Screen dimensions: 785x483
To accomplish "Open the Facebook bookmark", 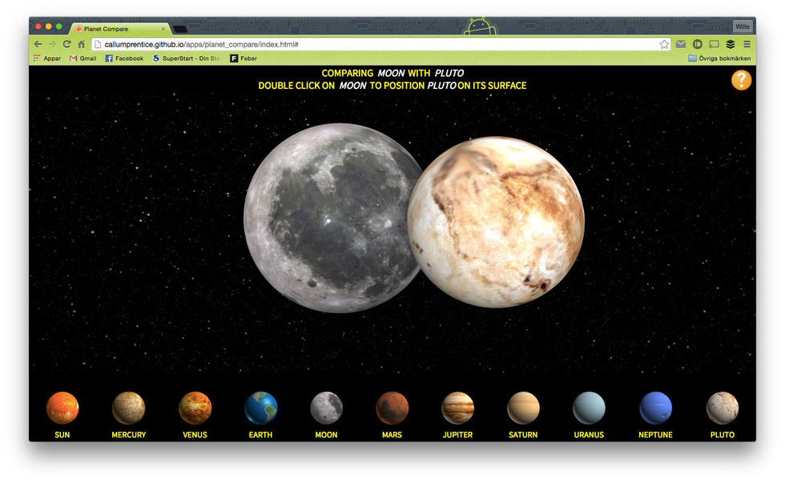I will (124, 58).
